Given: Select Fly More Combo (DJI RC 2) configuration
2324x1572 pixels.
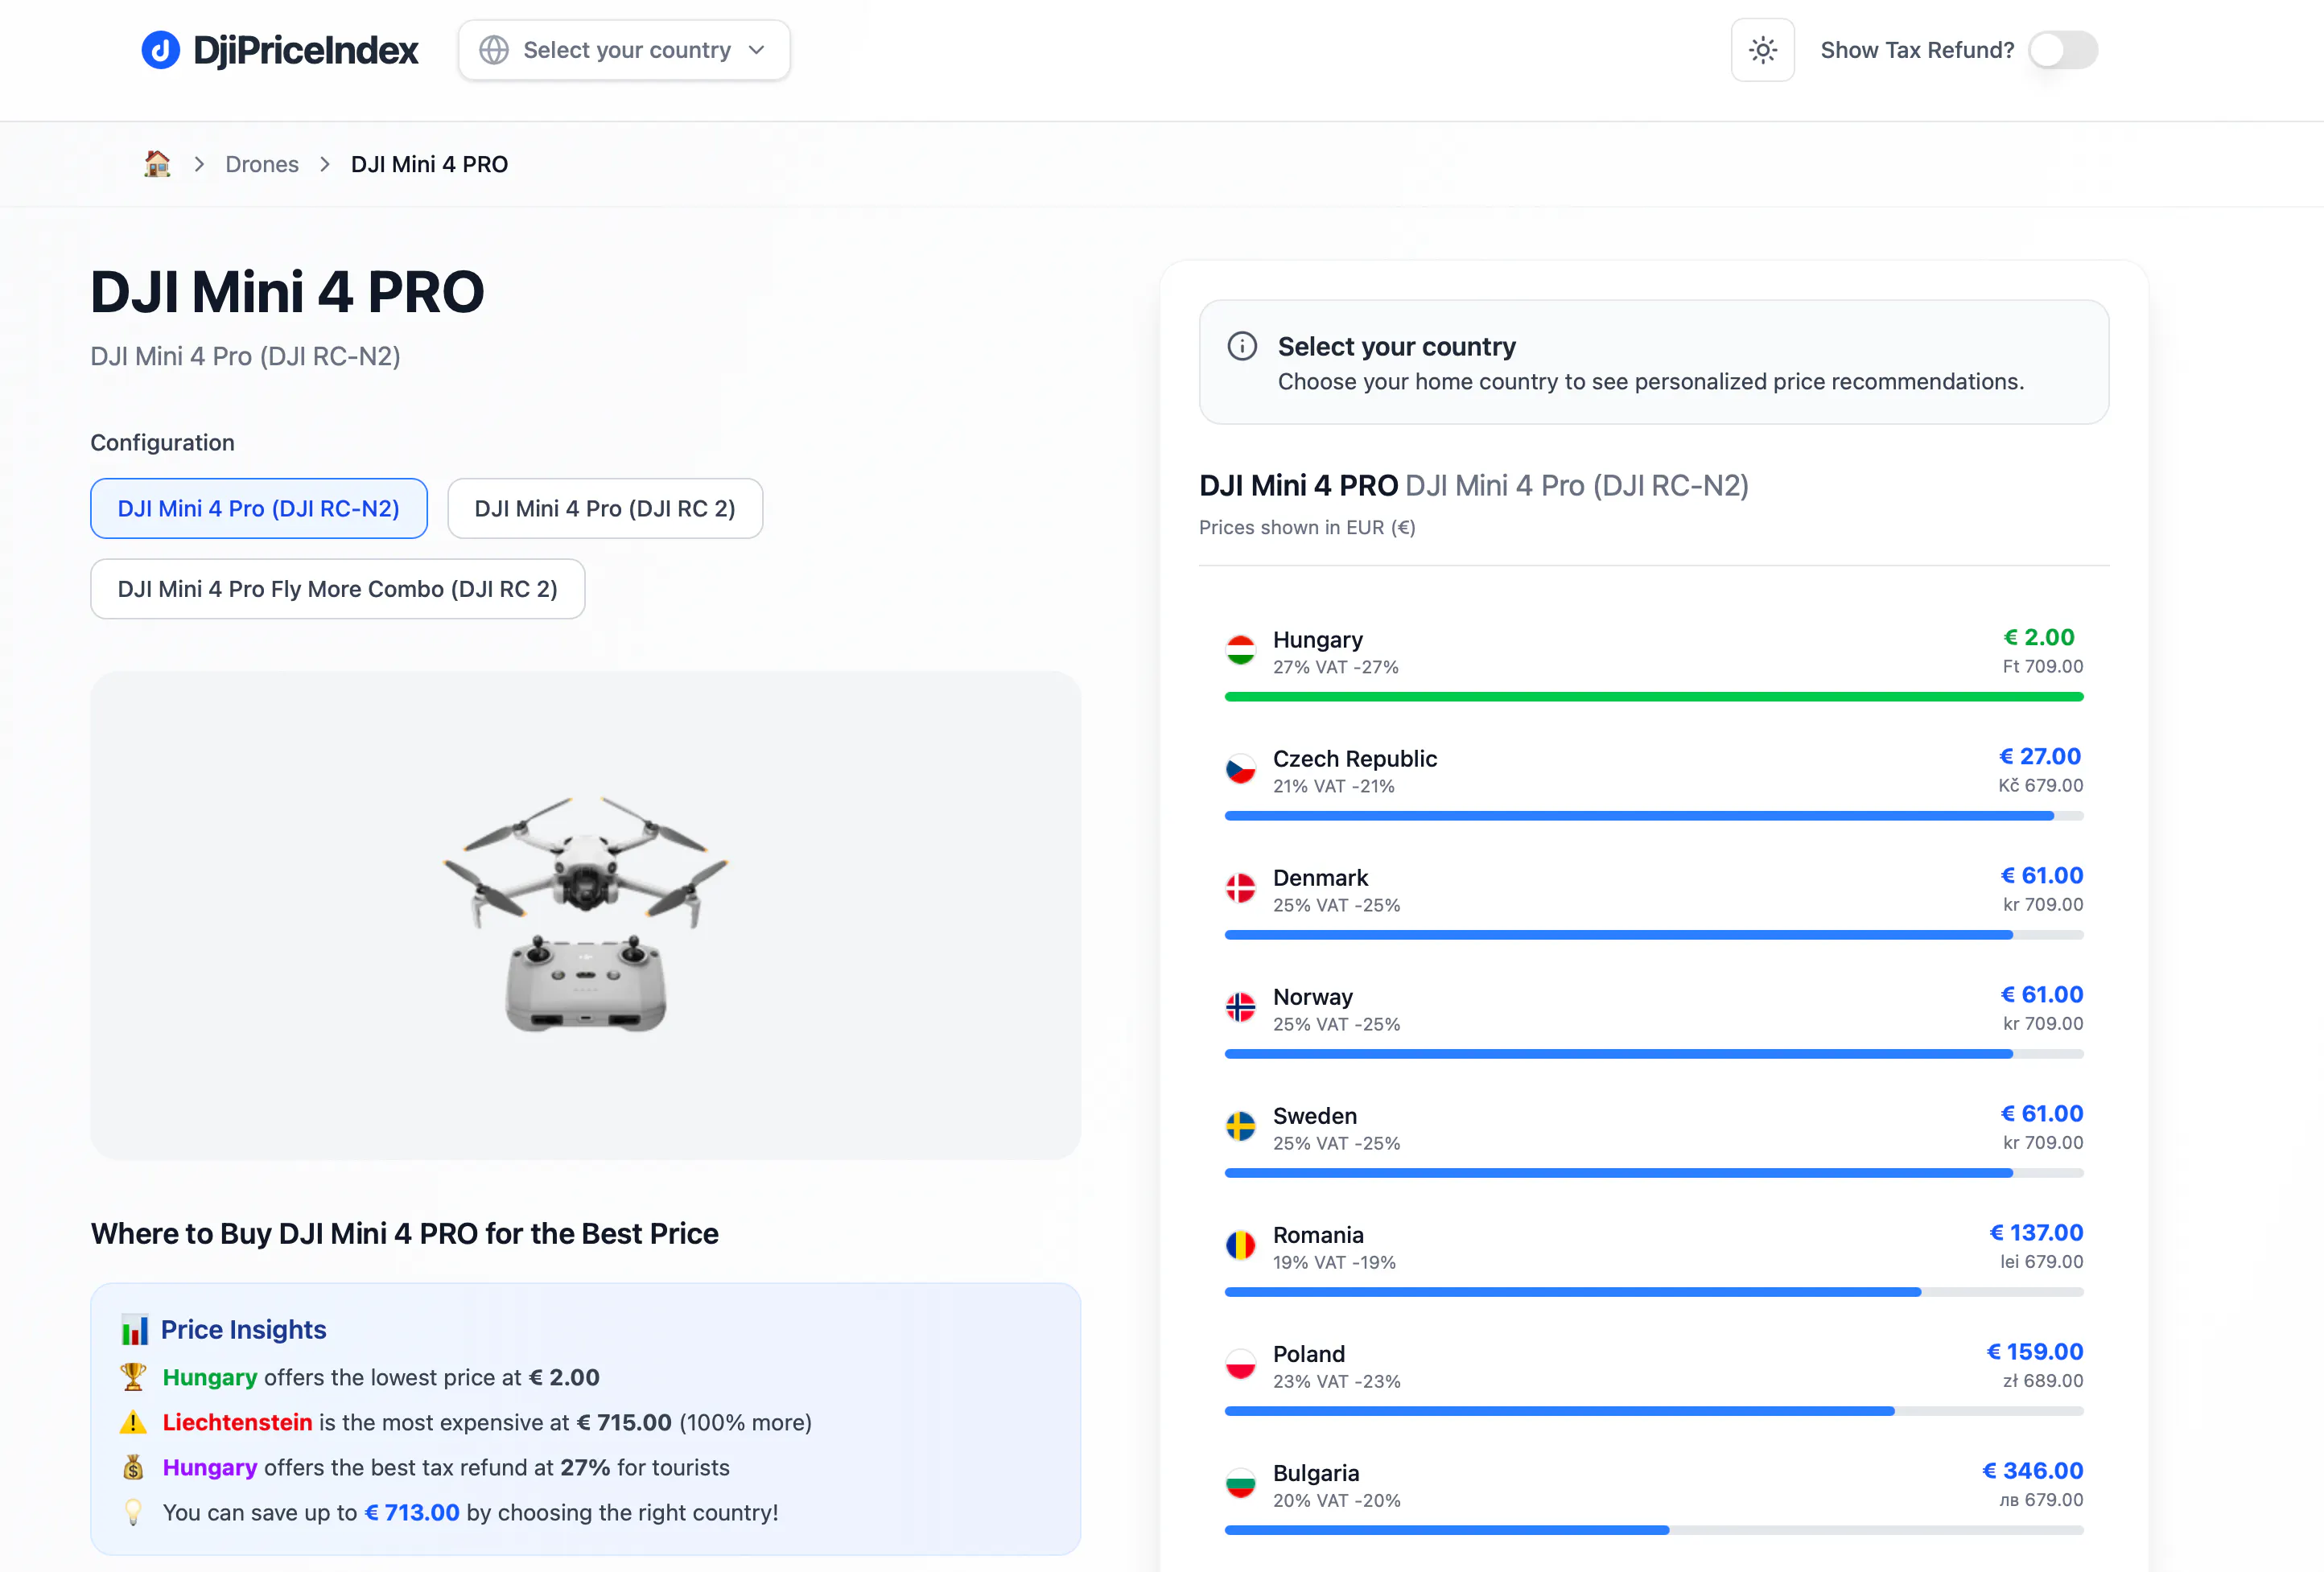Looking at the screenshot, I should [x=338, y=589].
